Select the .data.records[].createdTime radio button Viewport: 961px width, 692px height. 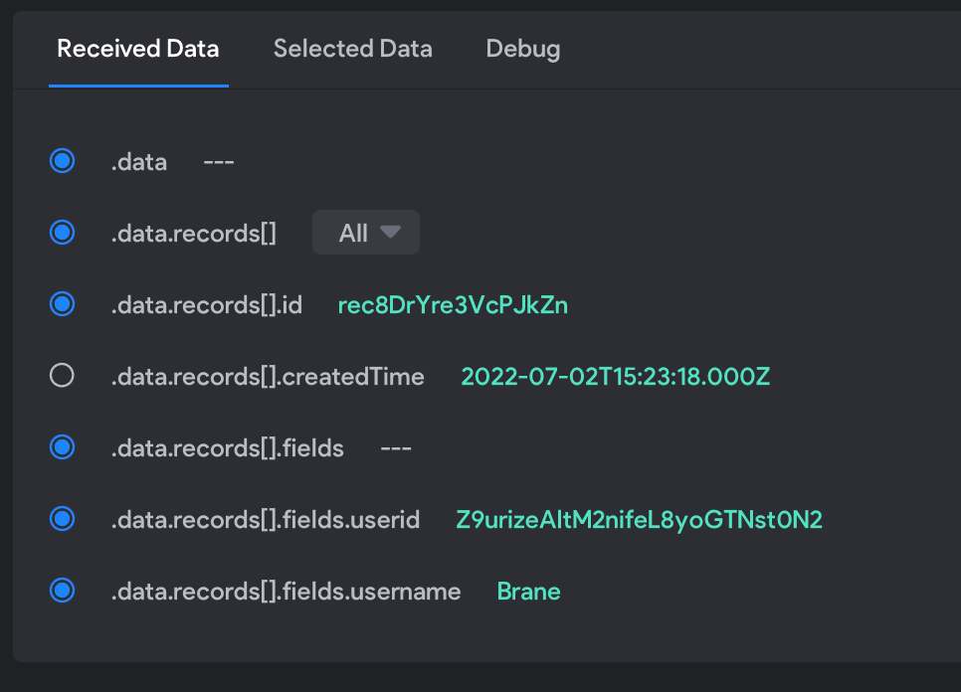62,376
